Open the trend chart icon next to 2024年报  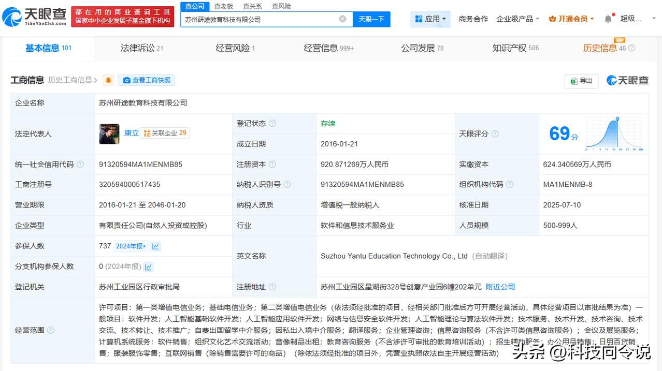[x=155, y=246]
